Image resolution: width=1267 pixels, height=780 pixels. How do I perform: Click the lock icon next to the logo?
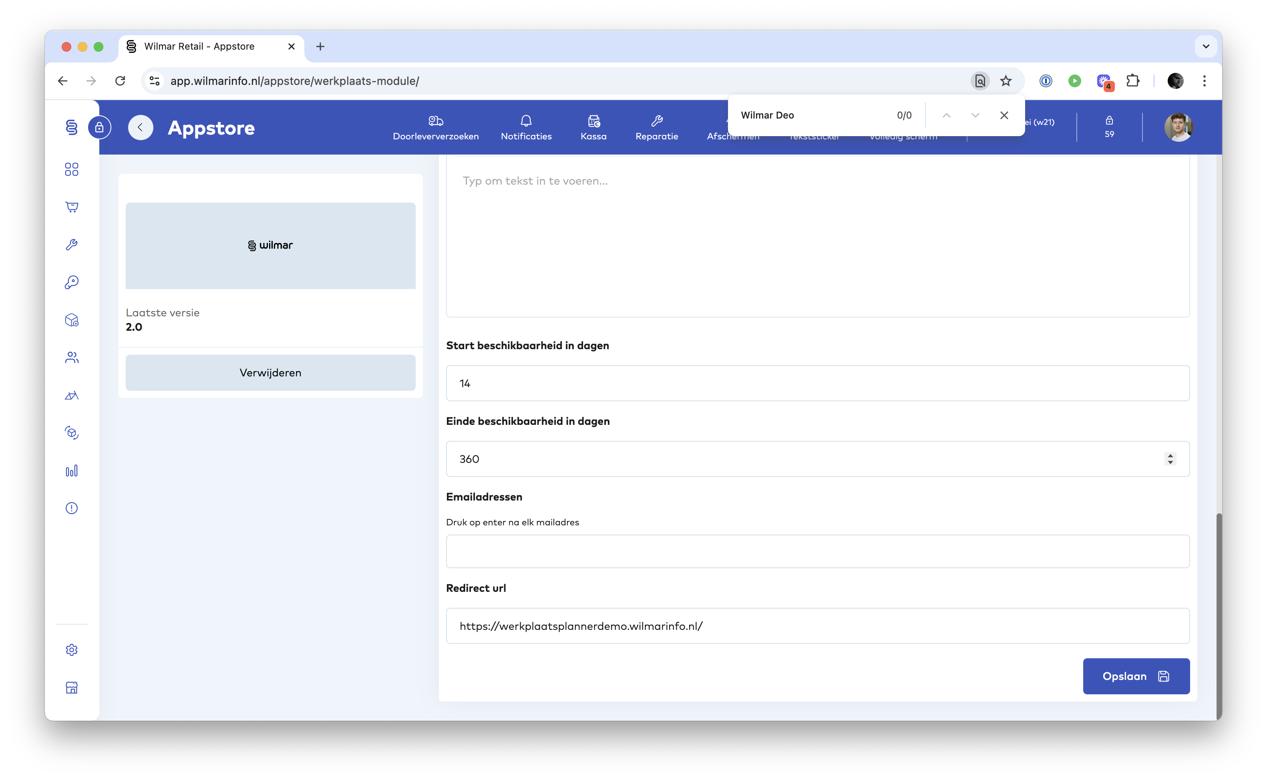100,127
